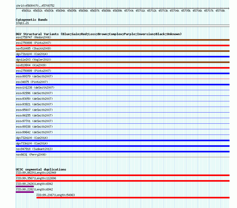The width and height of the screenshot is (237, 208).
Task: Click the dgv732n100 (Coe2014) label
Action: point(32,138)
